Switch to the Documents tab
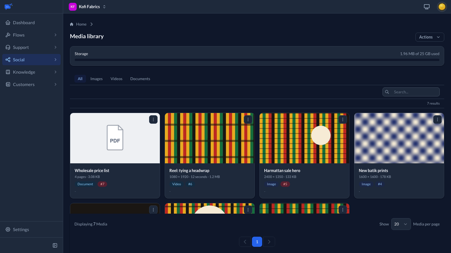This screenshot has height=253, width=451. (x=140, y=79)
